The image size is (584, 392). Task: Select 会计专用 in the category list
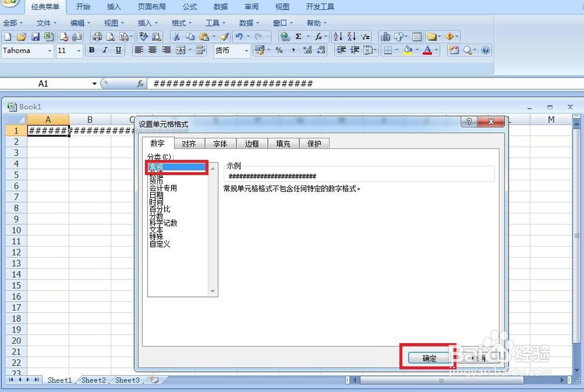point(163,188)
